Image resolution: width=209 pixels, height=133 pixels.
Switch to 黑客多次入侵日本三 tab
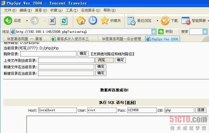pos(74,39)
